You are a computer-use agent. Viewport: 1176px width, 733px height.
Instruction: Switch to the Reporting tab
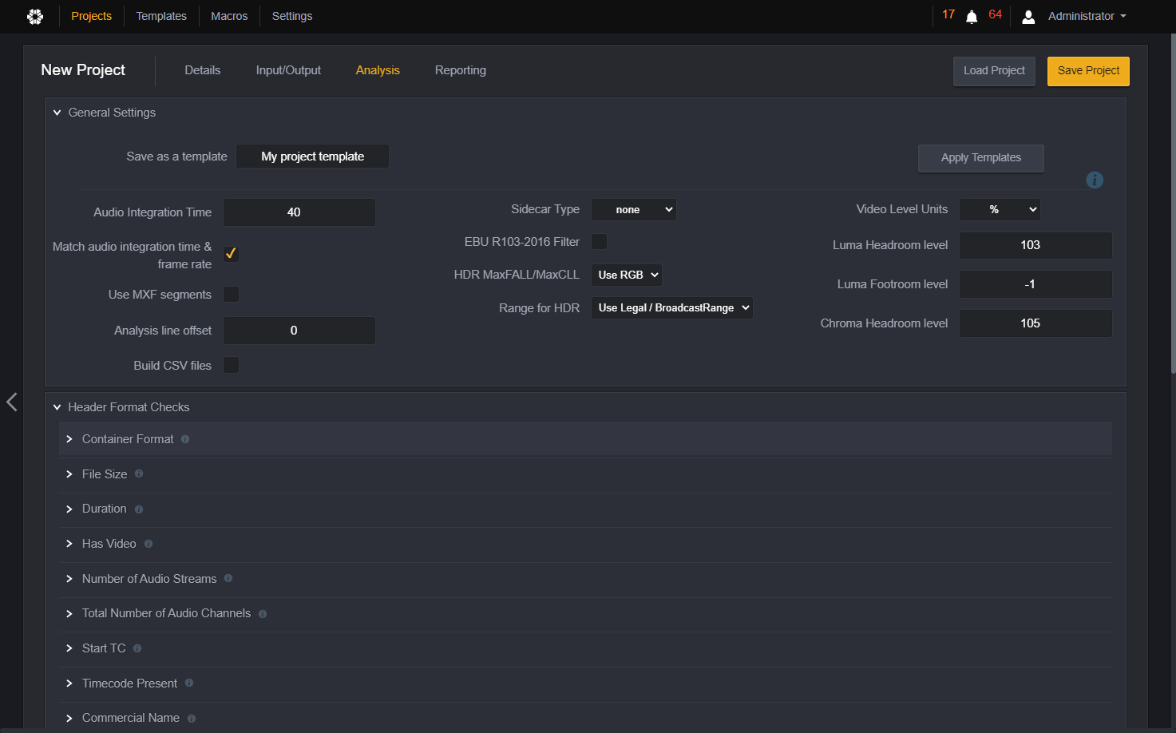[461, 70]
